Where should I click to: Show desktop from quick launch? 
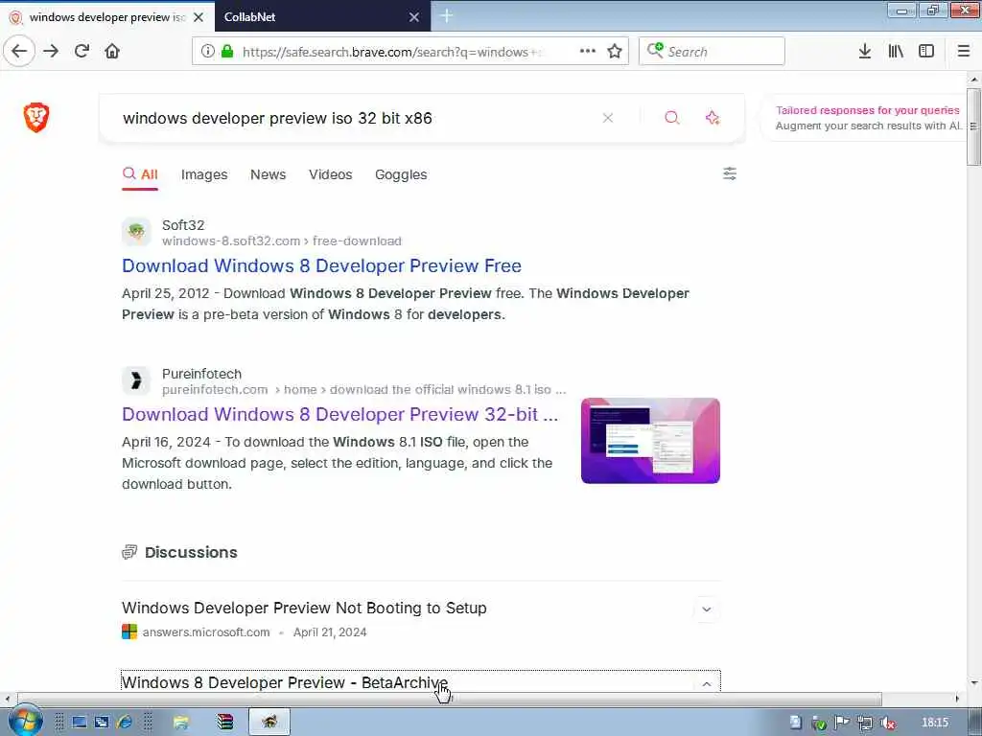click(79, 723)
